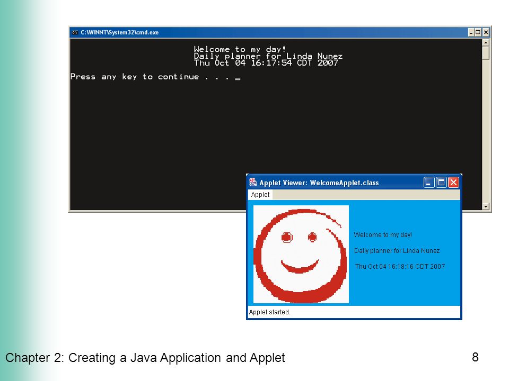Click the slide footer 'Chapter 2' text
The width and height of the screenshot is (509, 381).
point(145,358)
